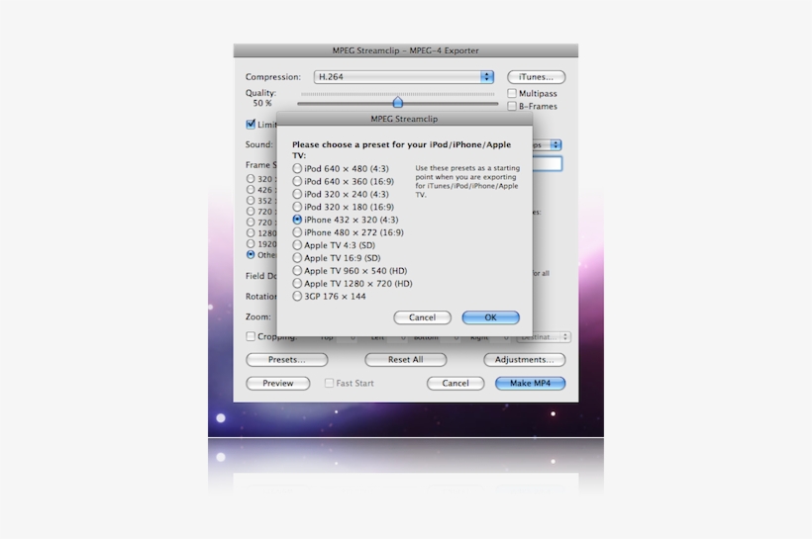Click Reset All button
The height and width of the screenshot is (539, 812).
[405, 360]
